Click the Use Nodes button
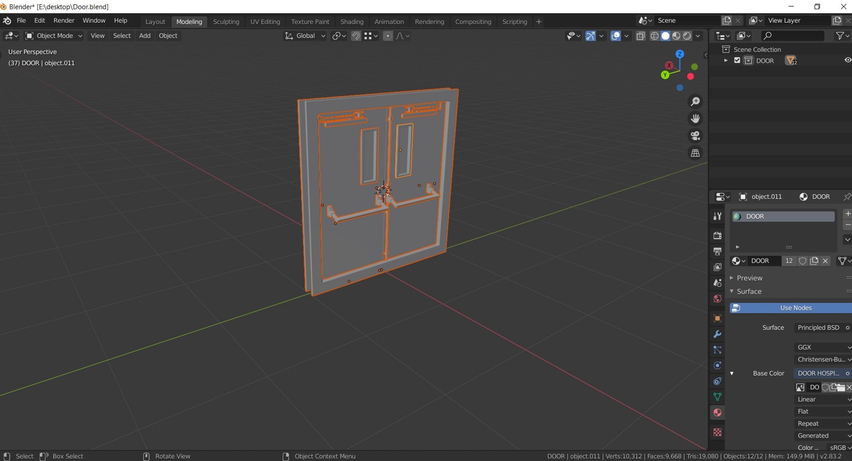The height and width of the screenshot is (461, 852). [x=791, y=308]
